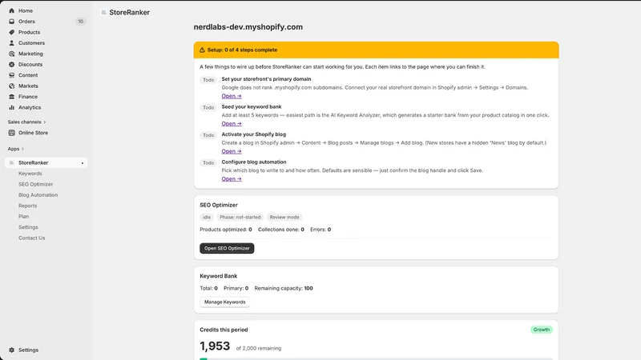Open SEO Optimizer sub-menu item
Viewport: 641px width, 360px height.
[35, 184]
